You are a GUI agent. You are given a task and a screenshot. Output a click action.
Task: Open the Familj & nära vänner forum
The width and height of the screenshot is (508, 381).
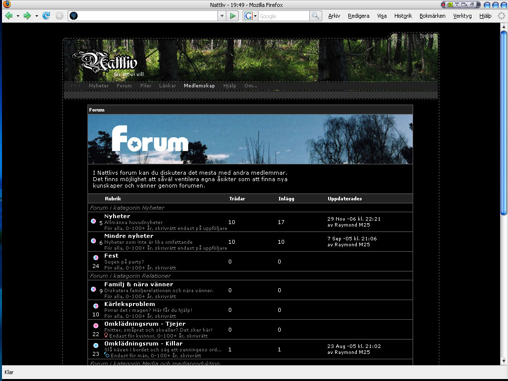tap(138, 284)
